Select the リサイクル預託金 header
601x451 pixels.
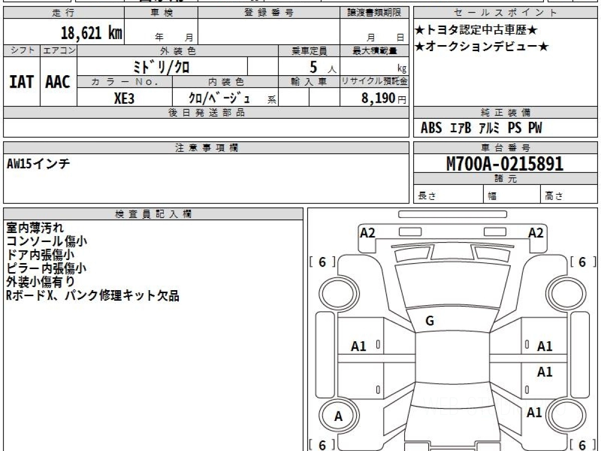(x=374, y=82)
